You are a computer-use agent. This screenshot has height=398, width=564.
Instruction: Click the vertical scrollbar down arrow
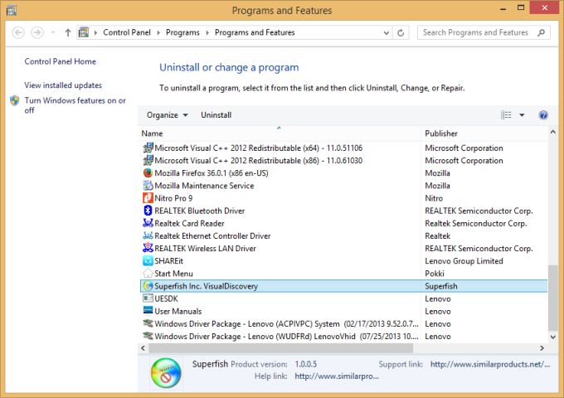pos(553,337)
